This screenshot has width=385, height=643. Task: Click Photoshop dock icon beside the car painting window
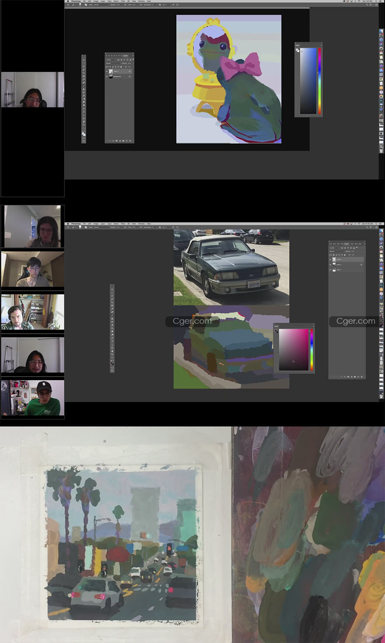[x=381, y=285]
